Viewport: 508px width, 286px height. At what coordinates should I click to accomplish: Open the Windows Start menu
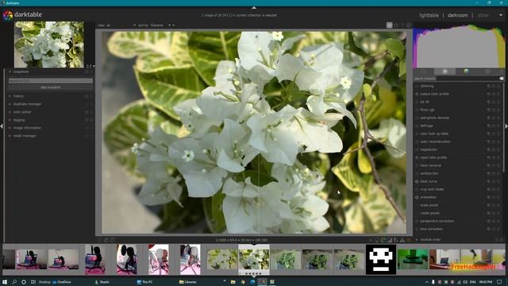(5, 282)
